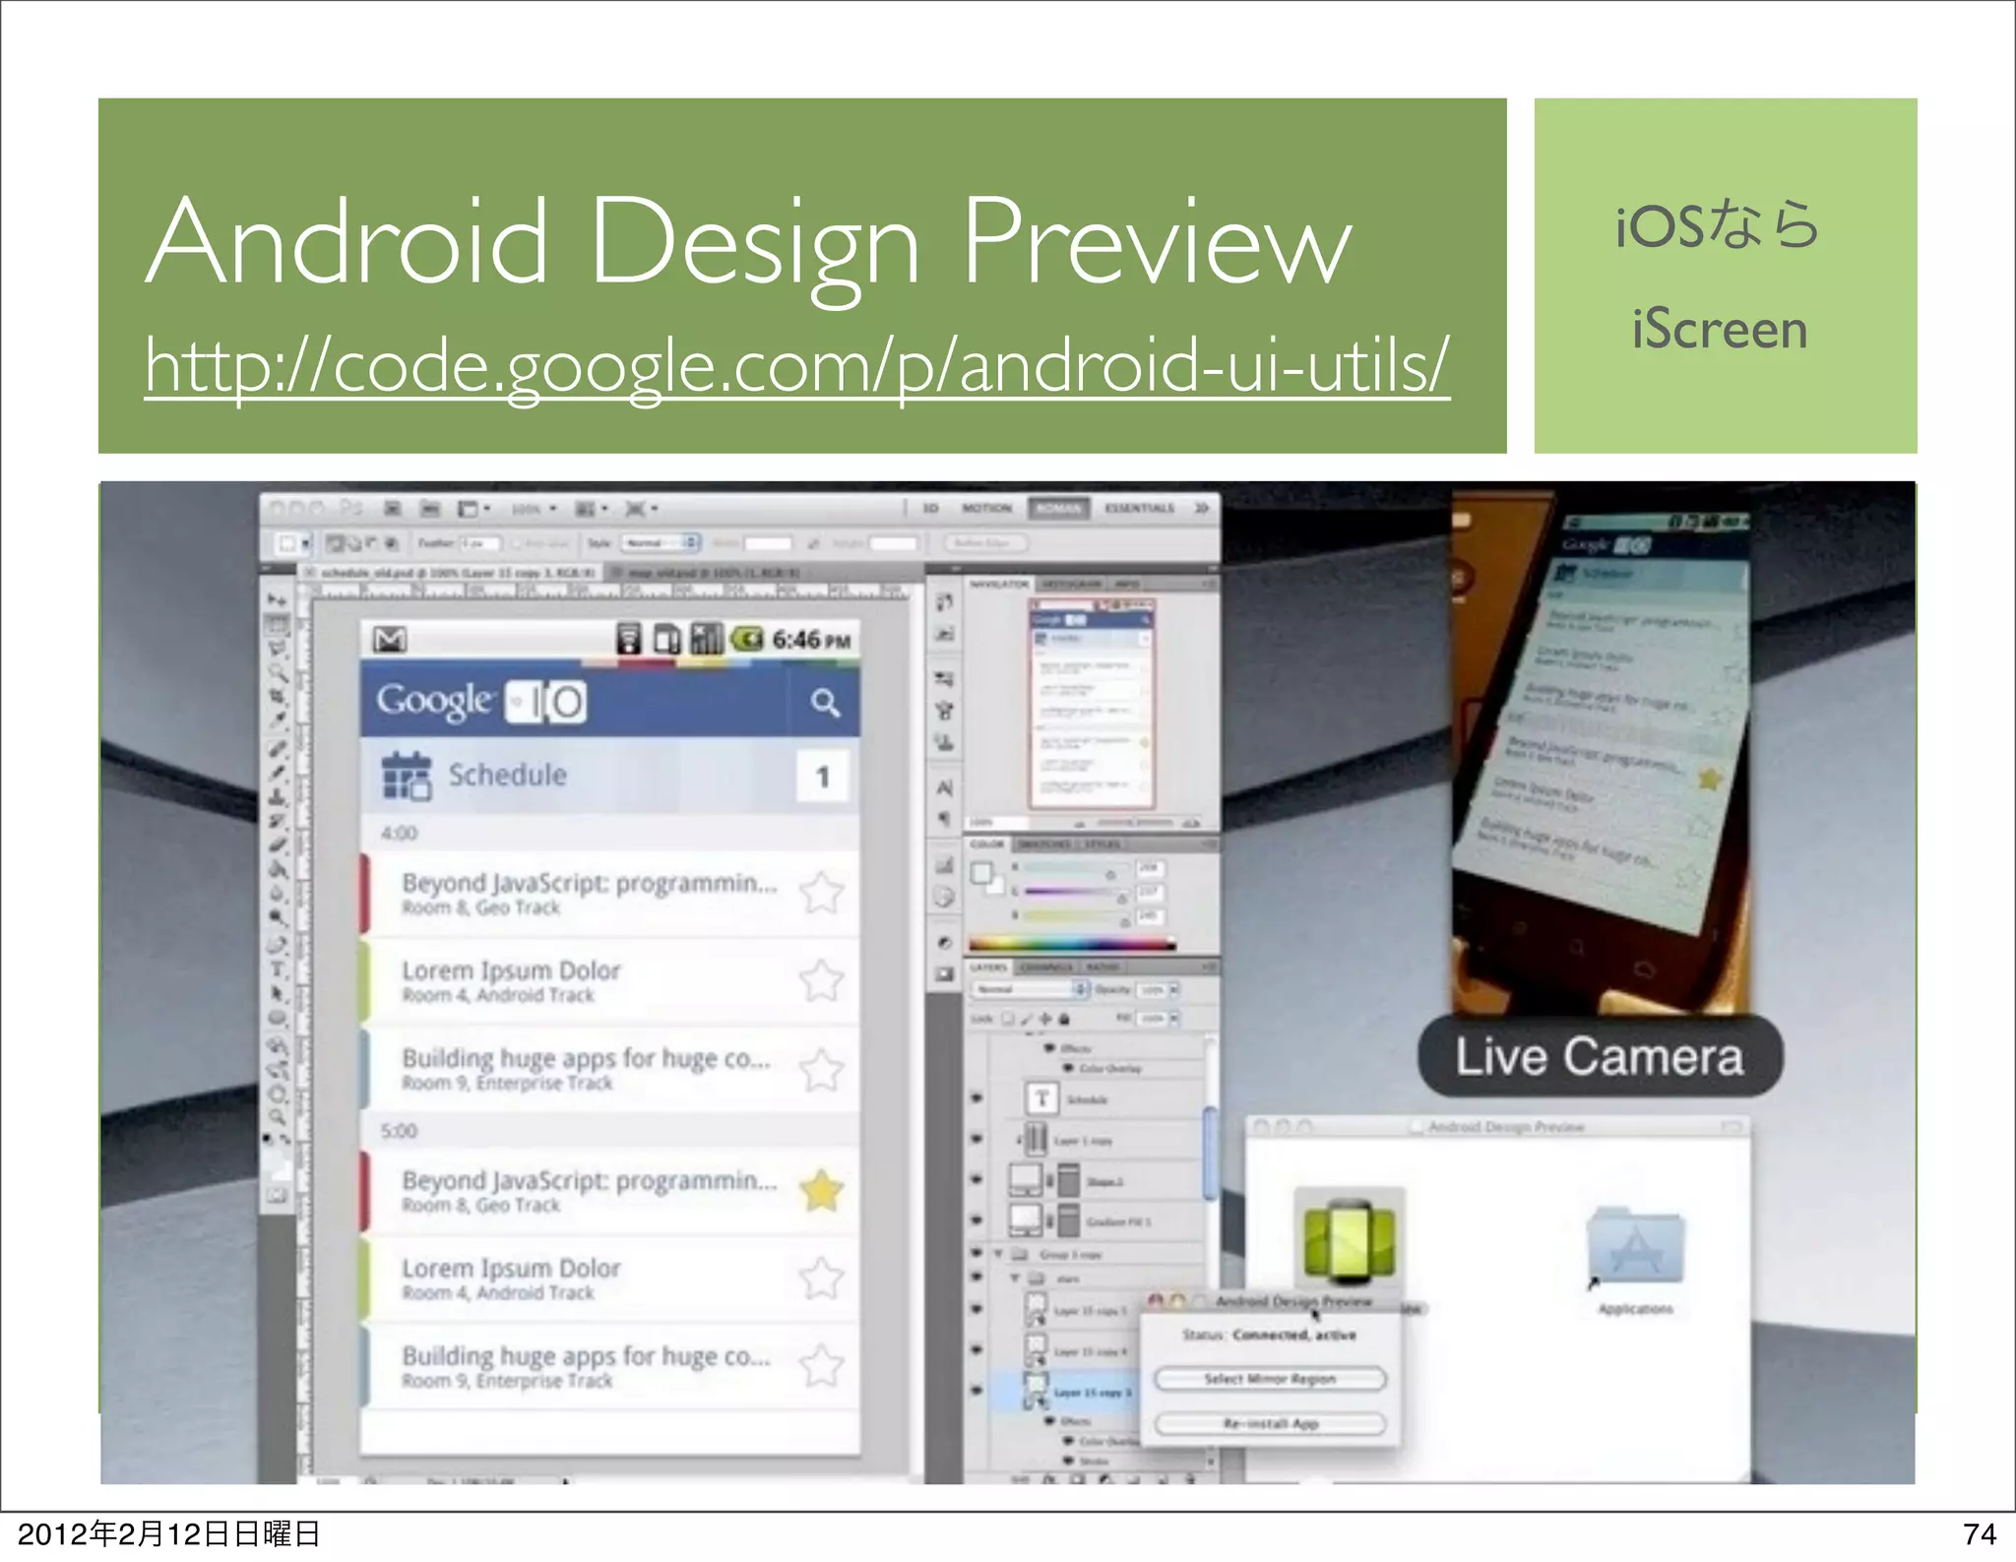
Task: Select the Horizontal Type tool
Action: click(278, 968)
